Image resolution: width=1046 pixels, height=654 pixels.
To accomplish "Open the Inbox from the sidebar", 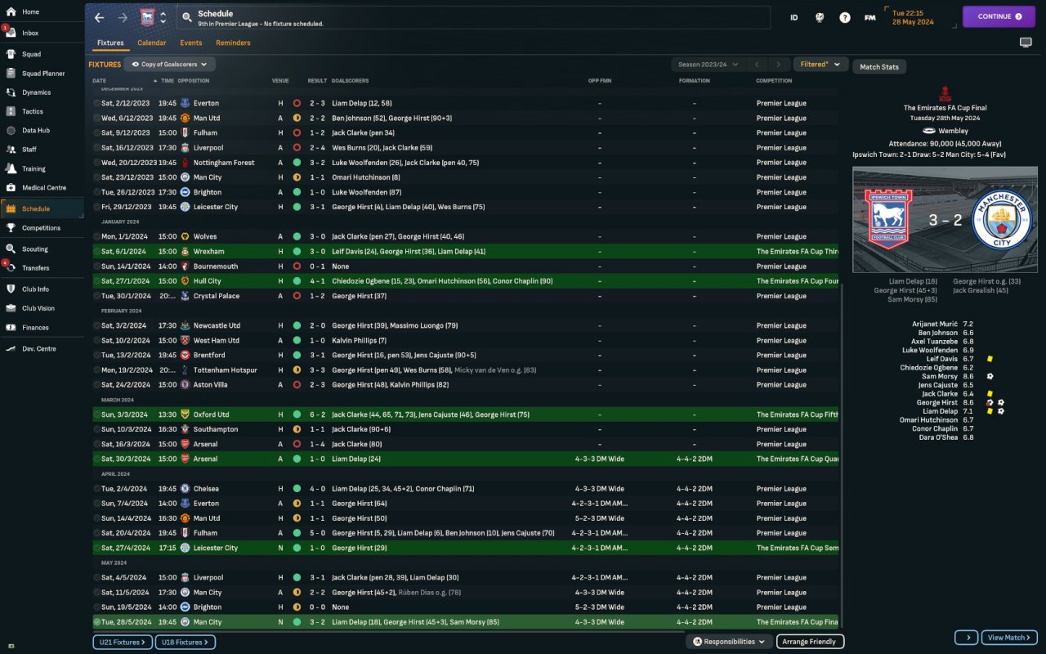I will (30, 33).
